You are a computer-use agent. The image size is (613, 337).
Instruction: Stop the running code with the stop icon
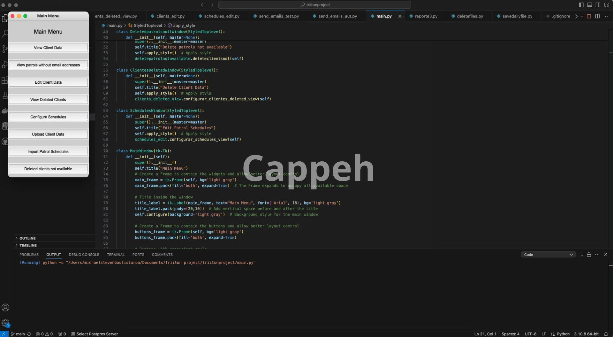[x=589, y=16]
